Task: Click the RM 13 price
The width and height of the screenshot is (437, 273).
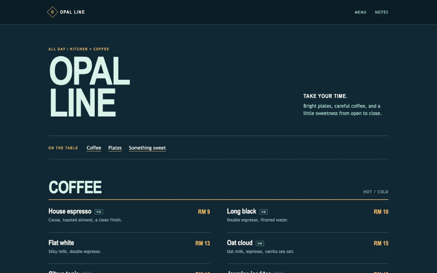Action: pos(202,243)
